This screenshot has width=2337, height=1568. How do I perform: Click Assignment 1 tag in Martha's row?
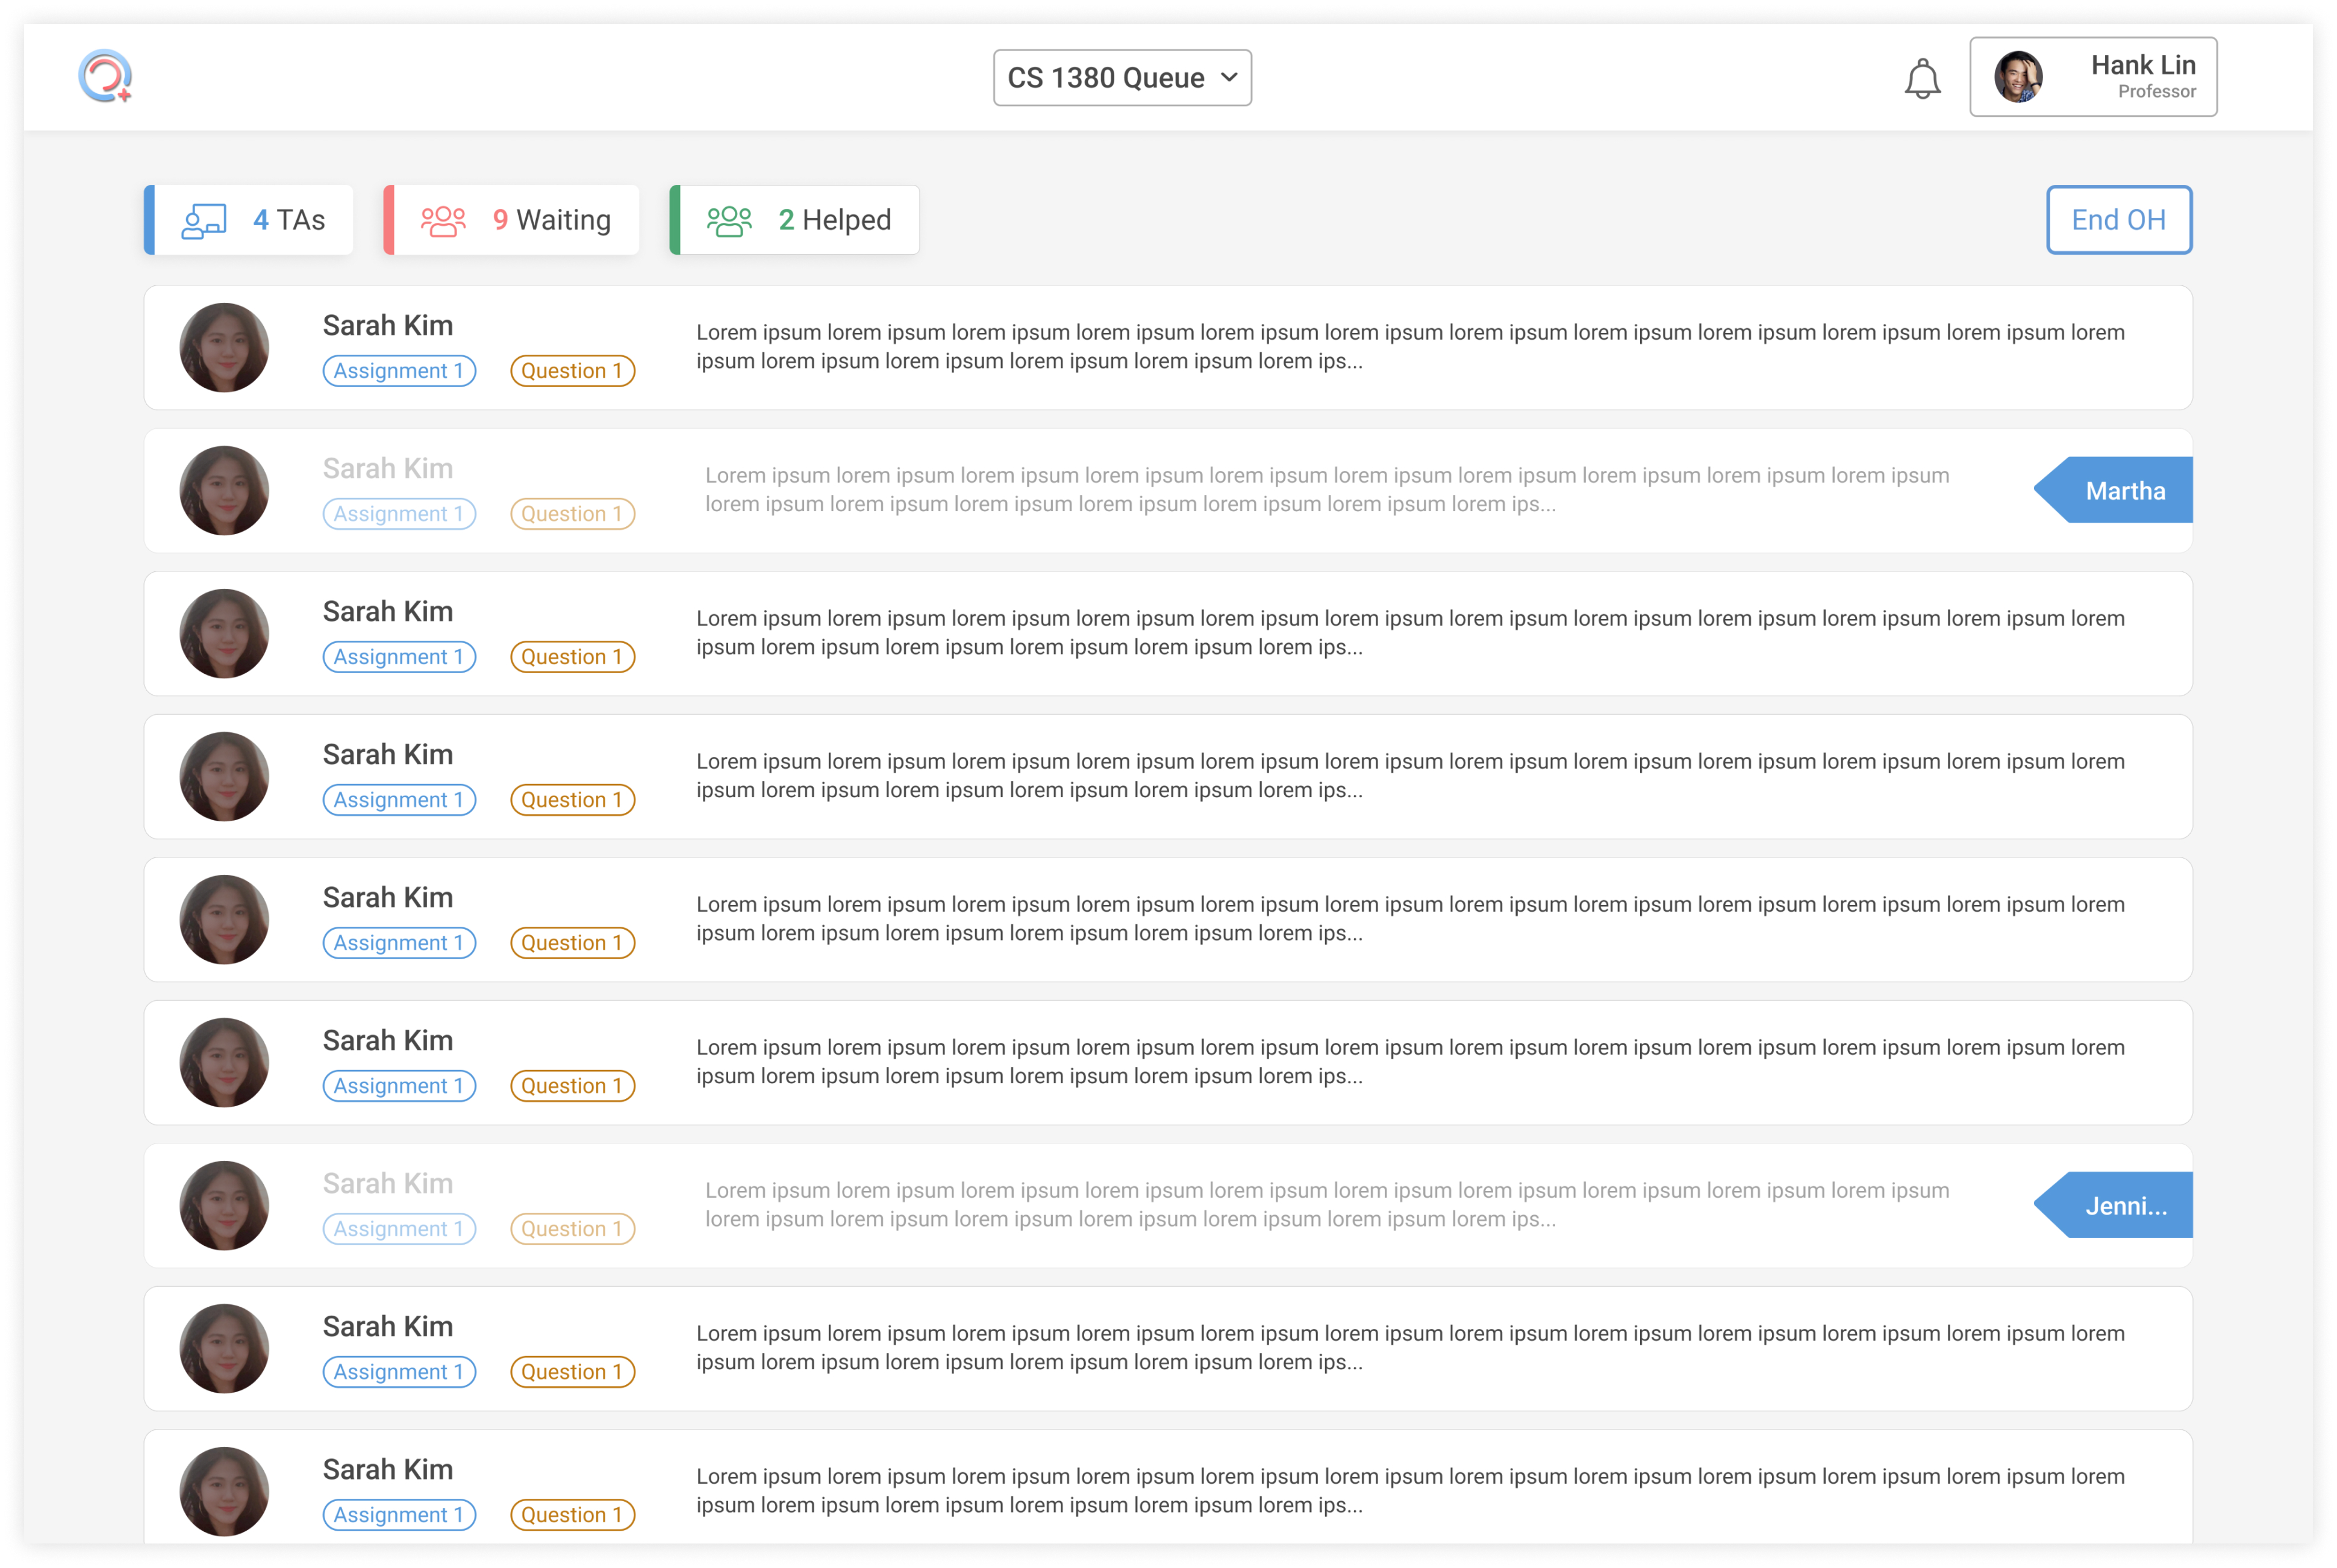point(399,514)
